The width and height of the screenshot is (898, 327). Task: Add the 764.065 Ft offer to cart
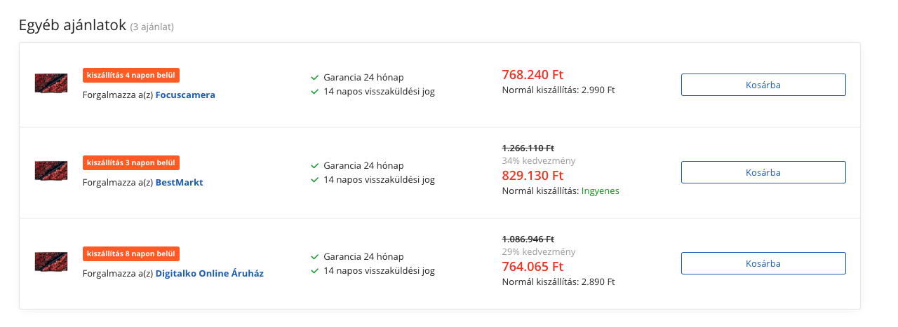(x=763, y=263)
